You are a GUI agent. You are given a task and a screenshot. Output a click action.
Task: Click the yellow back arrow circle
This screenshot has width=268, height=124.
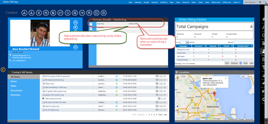pyautogui.click(x=3, y=69)
